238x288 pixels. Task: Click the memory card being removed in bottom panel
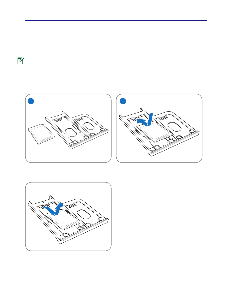tap(63, 220)
